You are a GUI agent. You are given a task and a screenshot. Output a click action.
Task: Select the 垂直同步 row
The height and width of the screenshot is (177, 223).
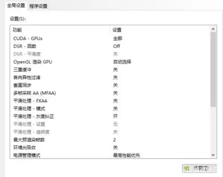pyautogui.click(x=110, y=85)
